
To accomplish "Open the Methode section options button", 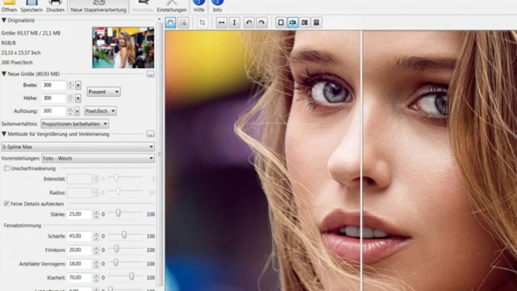I will pos(150,134).
